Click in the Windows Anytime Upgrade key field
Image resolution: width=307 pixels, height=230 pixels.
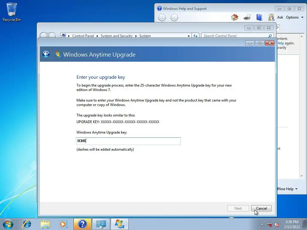(128, 141)
